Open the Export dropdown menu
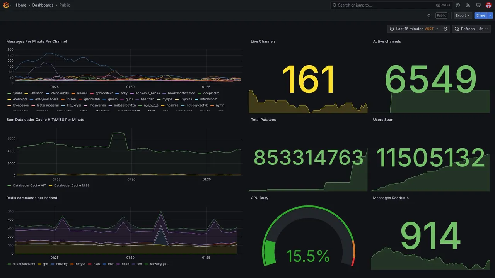This screenshot has height=278, width=495. click(x=463, y=15)
